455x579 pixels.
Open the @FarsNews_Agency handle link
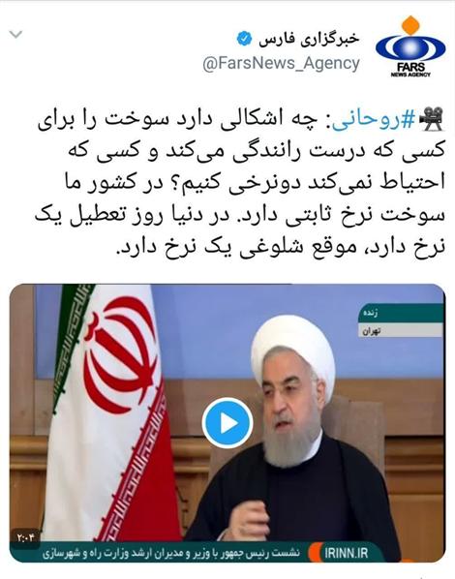pos(281,63)
